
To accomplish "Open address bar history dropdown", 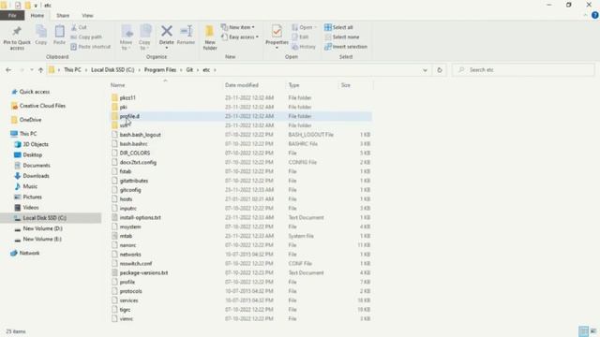I will 425,70.
